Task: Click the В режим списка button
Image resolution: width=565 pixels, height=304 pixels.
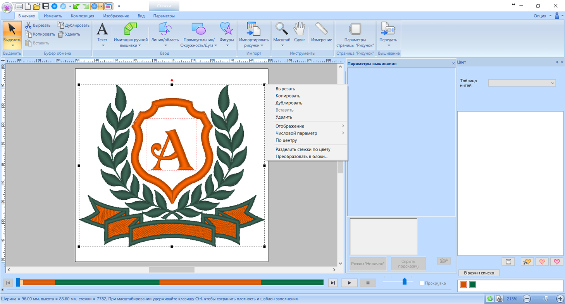Action: (x=479, y=273)
